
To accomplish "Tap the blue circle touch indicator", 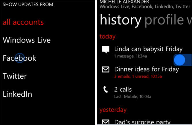I will [179, 60].
